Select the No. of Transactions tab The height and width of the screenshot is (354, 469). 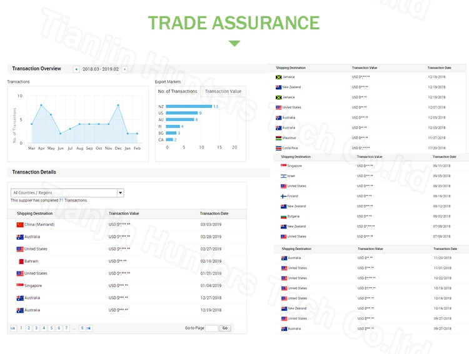tap(178, 91)
